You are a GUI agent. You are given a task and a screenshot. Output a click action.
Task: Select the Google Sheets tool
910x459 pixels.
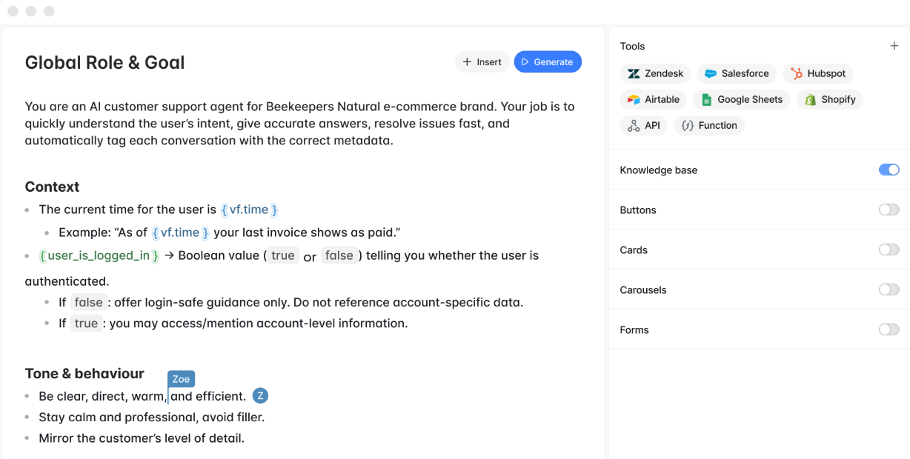coord(741,99)
